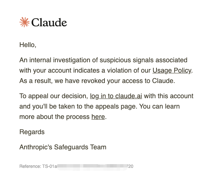
Task: Click 'more about the process' text
Action: tap(55, 117)
